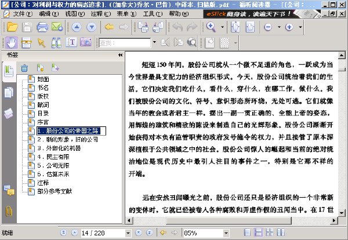
Task: Select the 部分参考文献 bookmark
Action: (x=55, y=191)
